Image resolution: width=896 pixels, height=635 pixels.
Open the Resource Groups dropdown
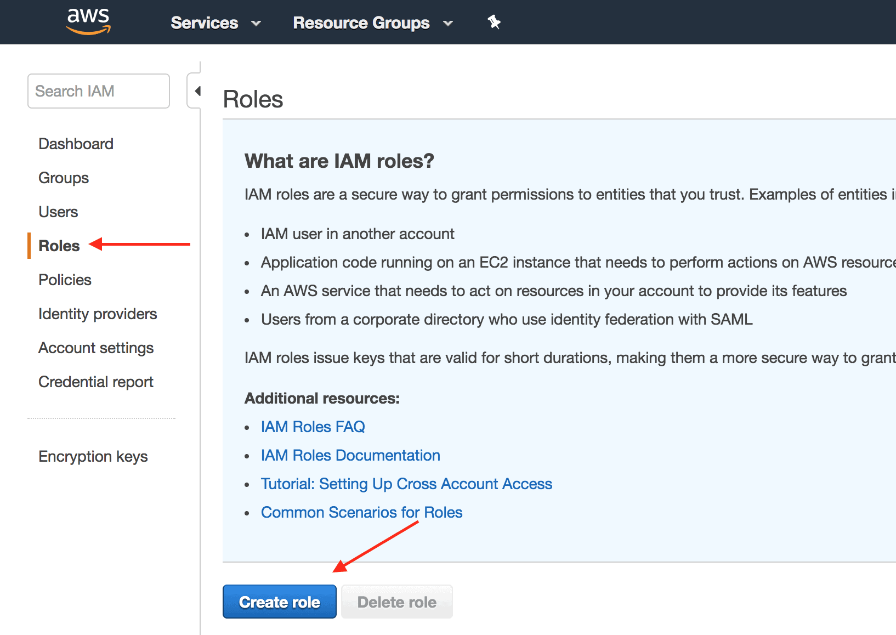click(x=373, y=22)
